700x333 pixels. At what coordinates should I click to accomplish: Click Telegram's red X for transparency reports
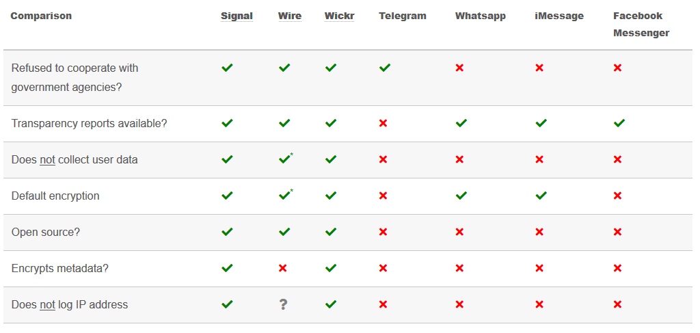[383, 123]
